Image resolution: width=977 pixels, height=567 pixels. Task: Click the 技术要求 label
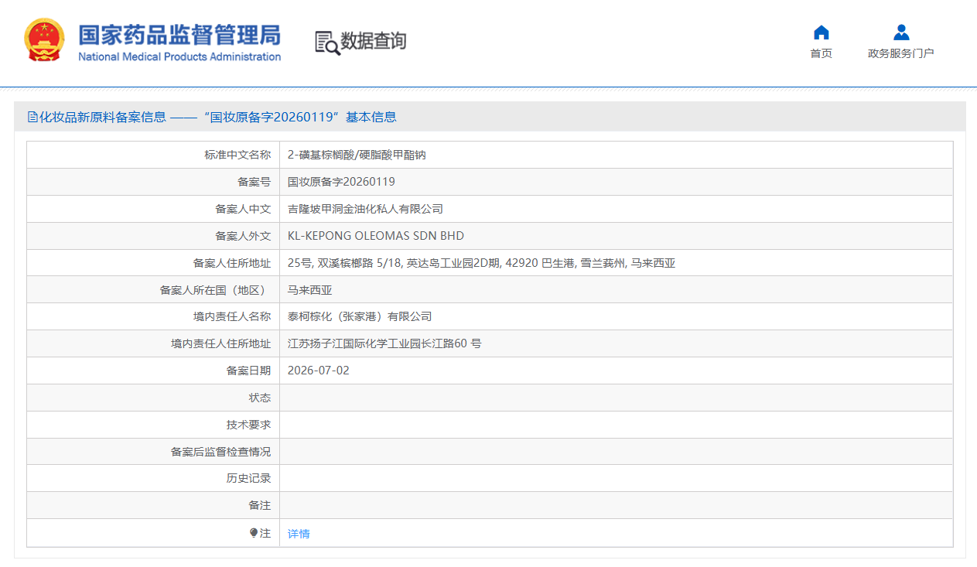tap(249, 425)
